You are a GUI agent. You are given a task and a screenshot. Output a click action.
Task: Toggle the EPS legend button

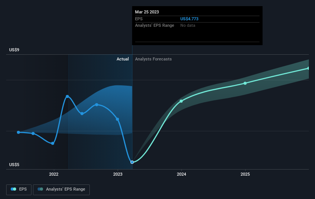(x=19, y=189)
